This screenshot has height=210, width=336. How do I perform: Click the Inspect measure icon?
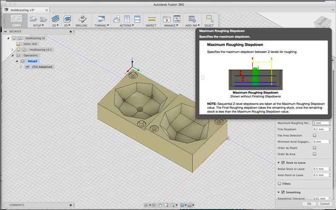pos(152,19)
